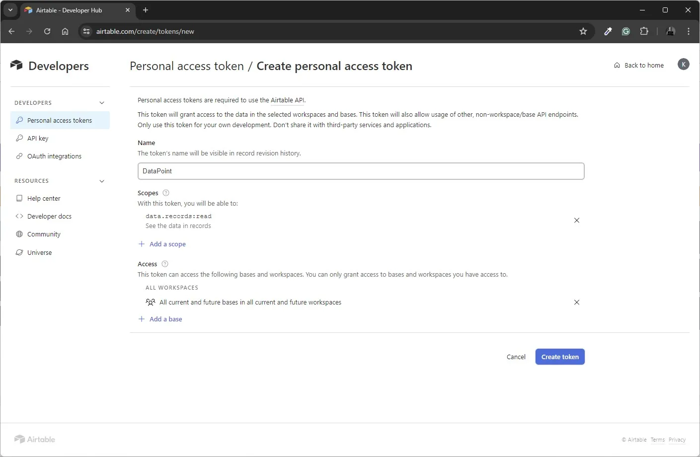Click Back to home link
The width and height of the screenshot is (700, 457).
pyautogui.click(x=639, y=65)
